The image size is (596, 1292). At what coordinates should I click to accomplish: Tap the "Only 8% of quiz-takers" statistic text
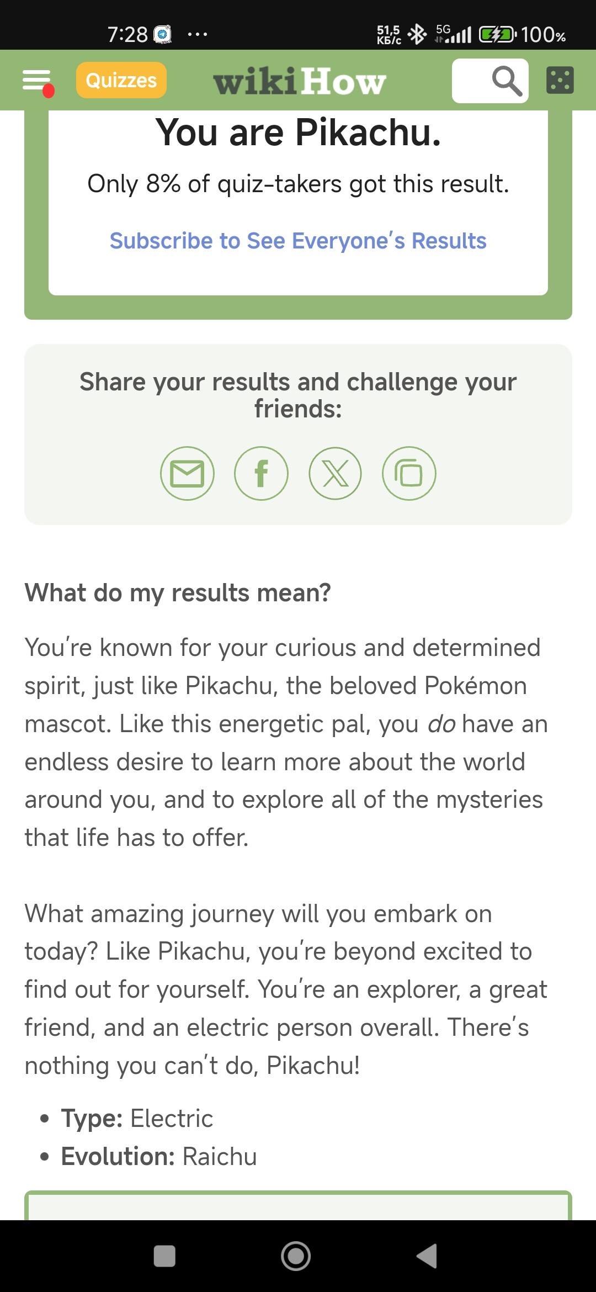click(x=298, y=184)
